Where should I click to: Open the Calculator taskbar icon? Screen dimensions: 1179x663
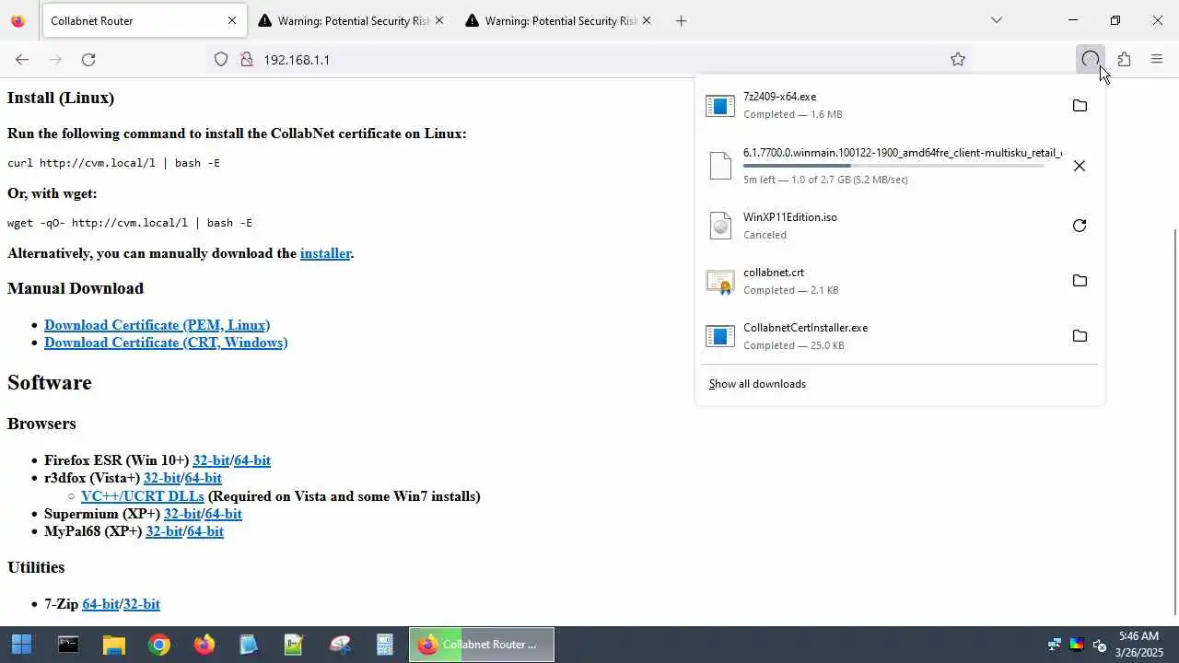pos(385,645)
